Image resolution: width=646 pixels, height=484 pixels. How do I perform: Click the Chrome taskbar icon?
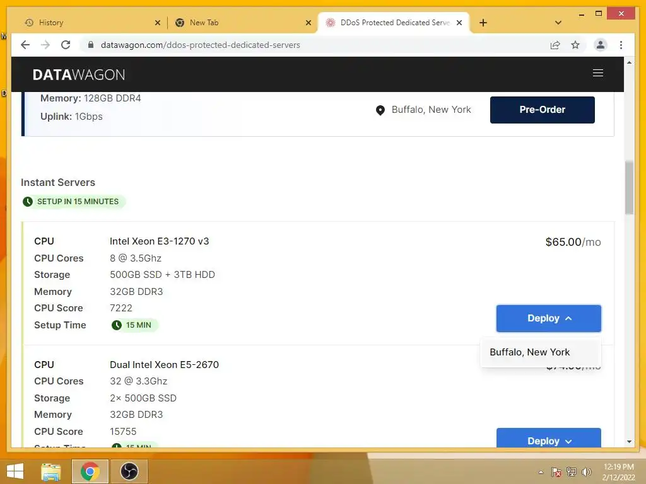coord(90,471)
